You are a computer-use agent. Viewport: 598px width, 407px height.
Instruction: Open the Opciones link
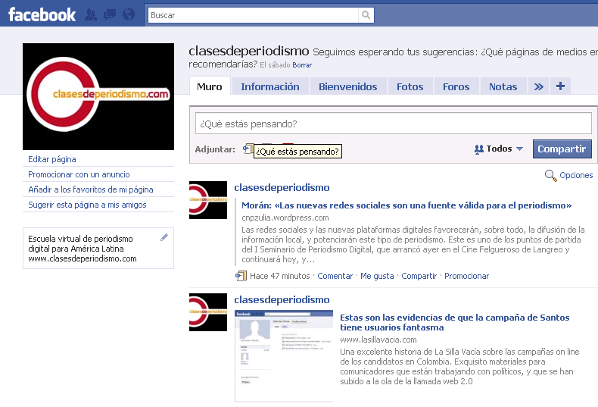tap(576, 175)
